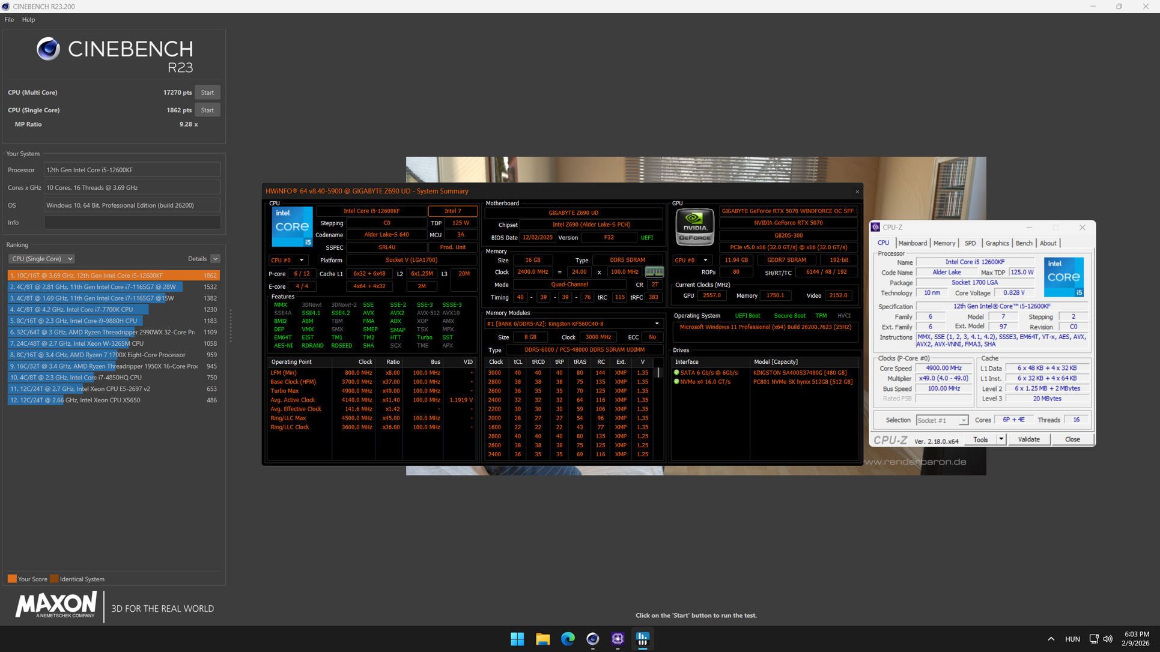Click the Info input field
This screenshot has width=1160, height=652.
[x=132, y=223]
